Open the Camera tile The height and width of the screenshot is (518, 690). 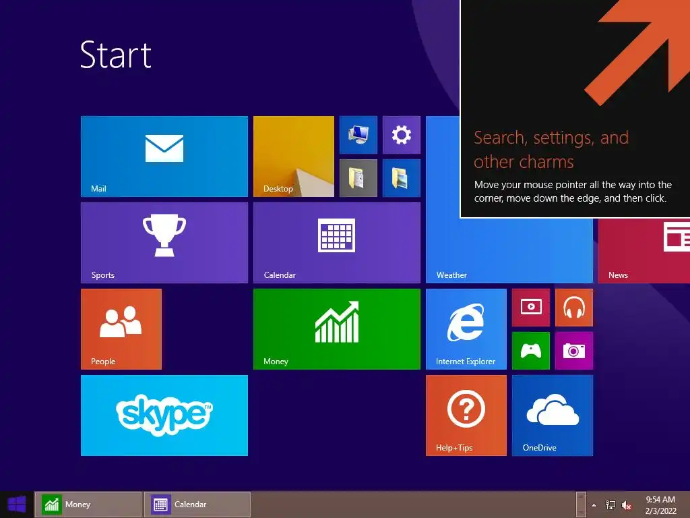[574, 351]
